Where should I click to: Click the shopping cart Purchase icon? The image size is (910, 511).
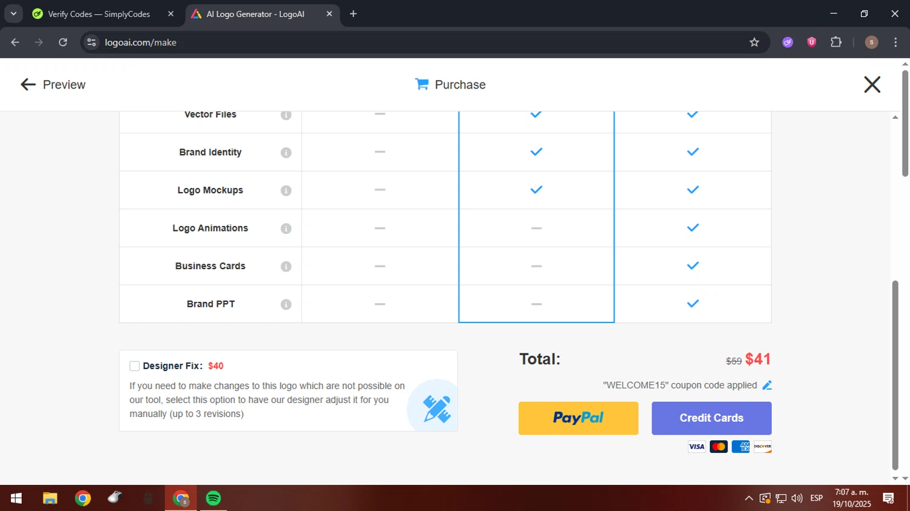tap(422, 84)
